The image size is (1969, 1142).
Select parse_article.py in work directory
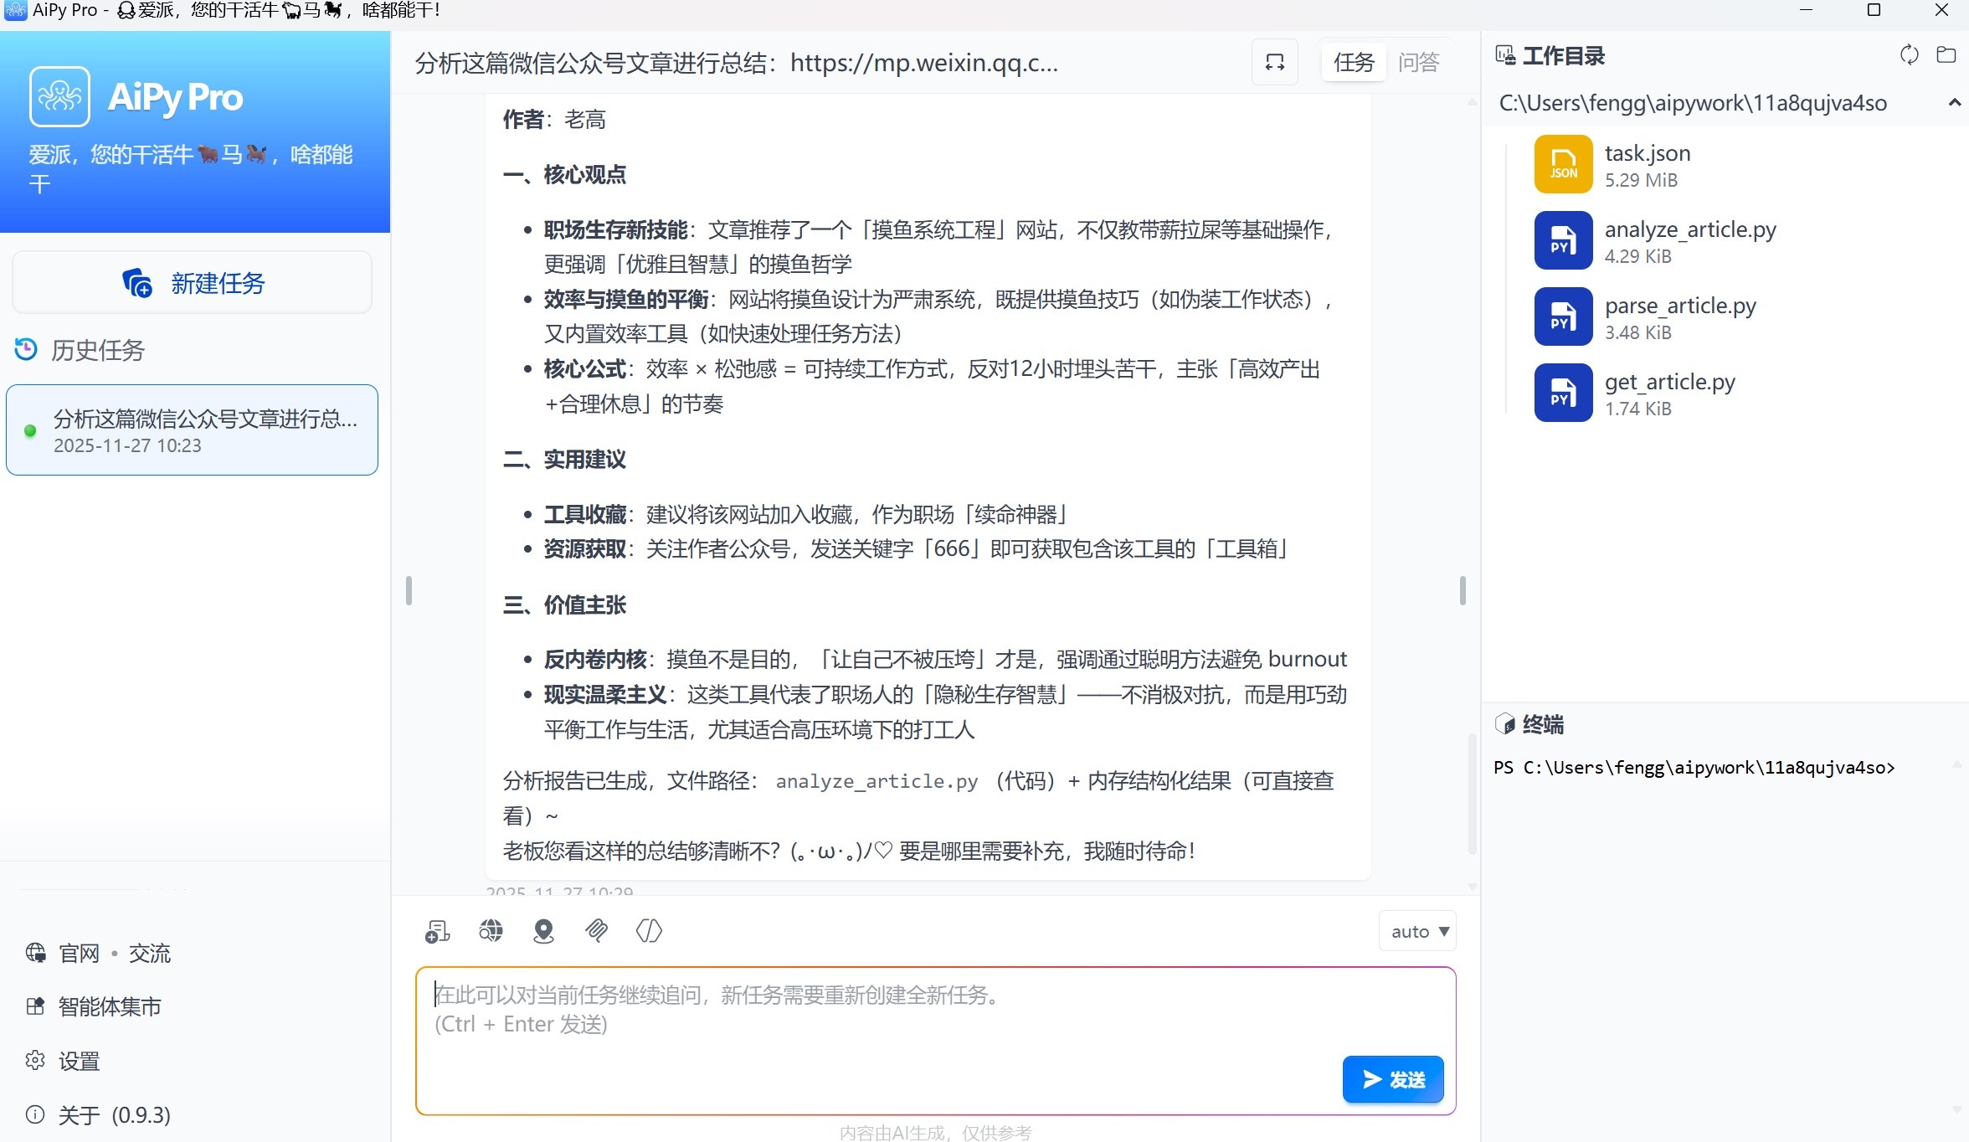point(1679,316)
